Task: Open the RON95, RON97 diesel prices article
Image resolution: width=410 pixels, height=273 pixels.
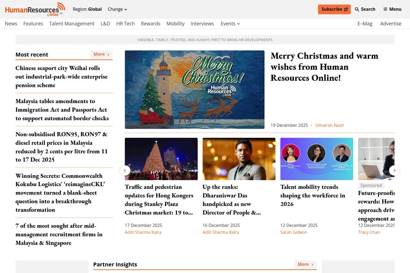Action: point(62,147)
